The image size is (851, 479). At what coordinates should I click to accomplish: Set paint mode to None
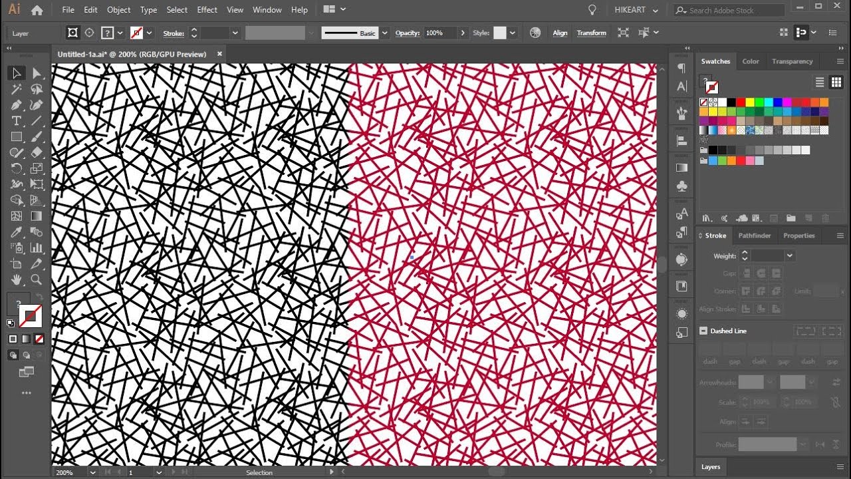(x=39, y=339)
